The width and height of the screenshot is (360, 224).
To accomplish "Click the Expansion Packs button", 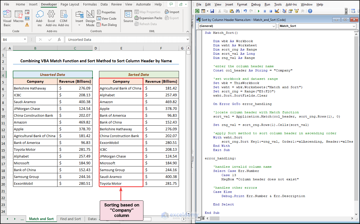I will (148, 18).
